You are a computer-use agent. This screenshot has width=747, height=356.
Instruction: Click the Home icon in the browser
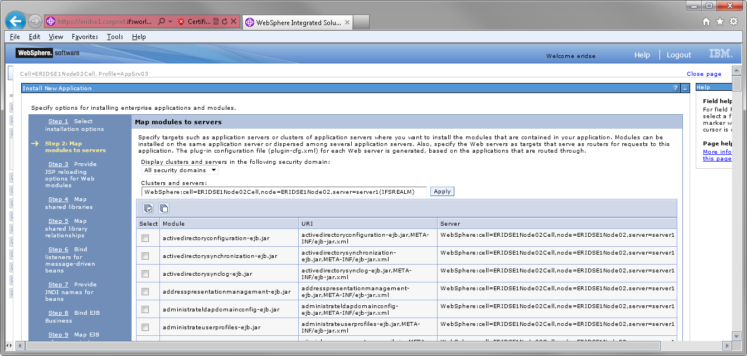point(707,22)
